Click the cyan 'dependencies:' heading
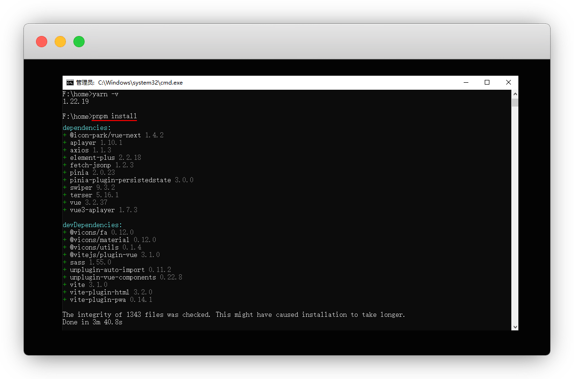The height and width of the screenshot is (379, 574). pos(87,128)
